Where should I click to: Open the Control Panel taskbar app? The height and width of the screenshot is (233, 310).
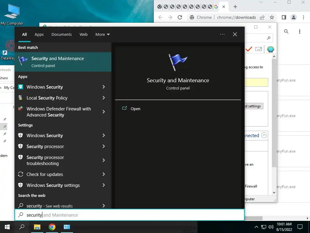coord(67,227)
